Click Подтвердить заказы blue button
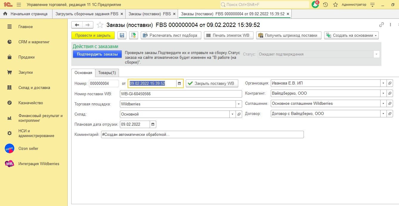 tap(97, 54)
